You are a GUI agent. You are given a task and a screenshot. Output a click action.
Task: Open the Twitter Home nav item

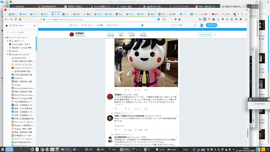point(73,25)
